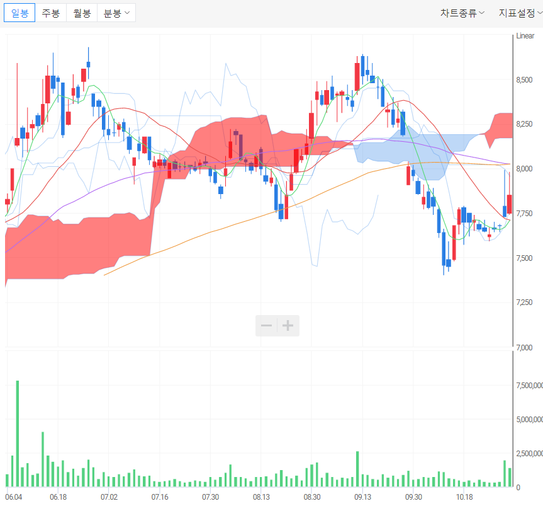Click the 7,750 price axis label
Image resolution: width=543 pixels, height=506 pixels.
pos(524,213)
